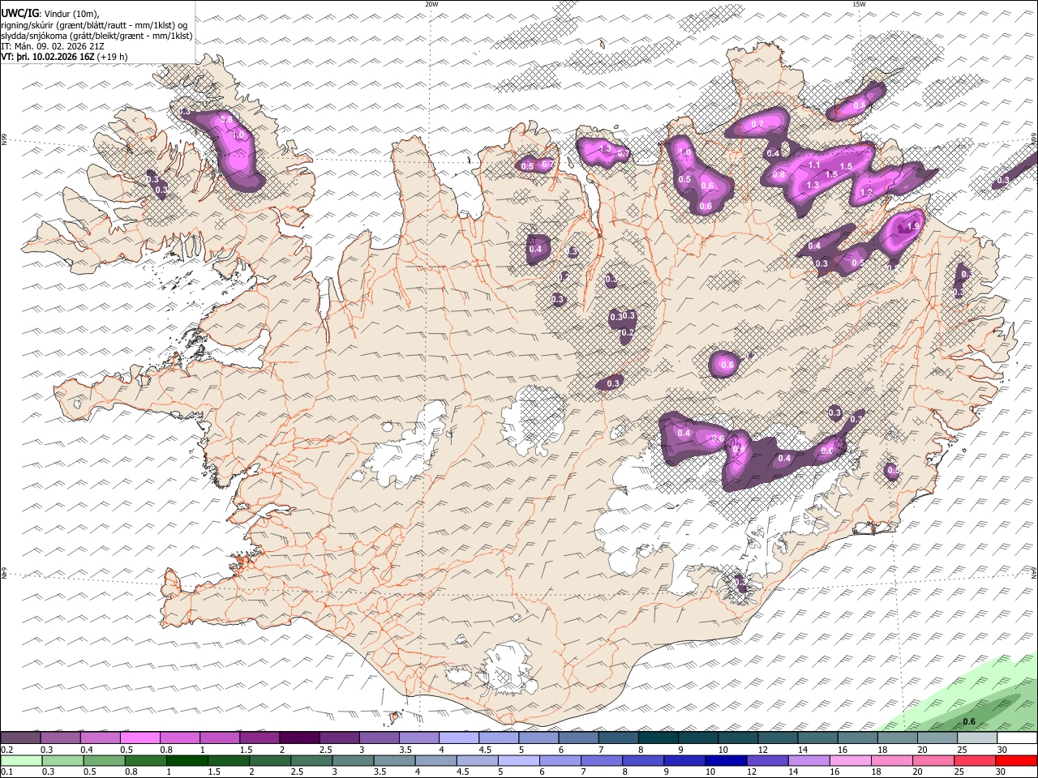Click the 'rigning/skúrir' legend description line

tap(96, 24)
